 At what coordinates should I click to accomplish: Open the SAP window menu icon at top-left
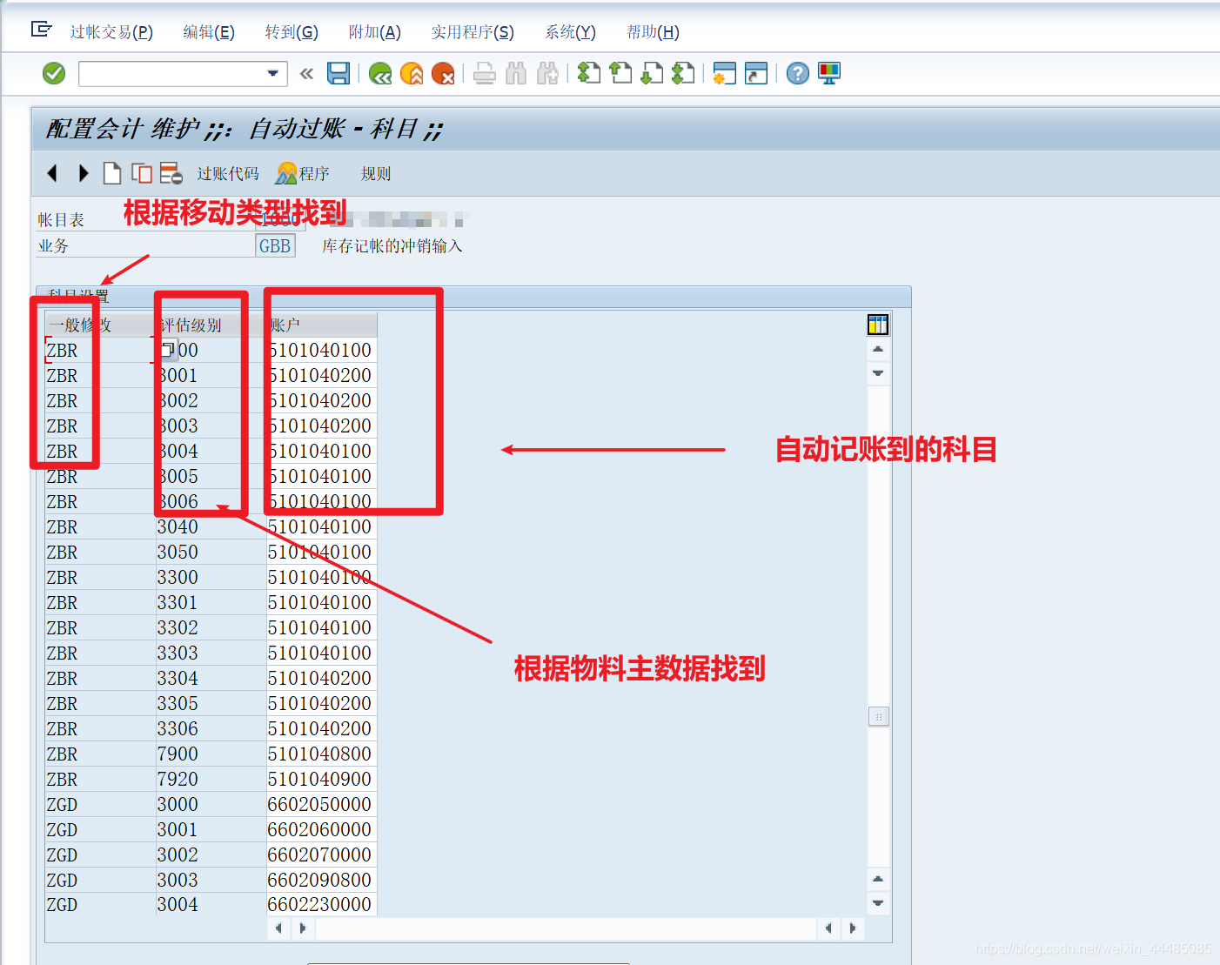[x=41, y=30]
